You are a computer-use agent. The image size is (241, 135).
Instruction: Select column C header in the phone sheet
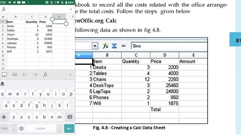pyautogui.click(x=32, y=16)
